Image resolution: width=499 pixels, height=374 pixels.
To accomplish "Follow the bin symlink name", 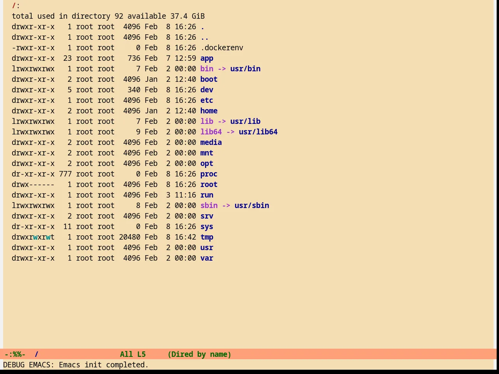I will 207,69.
